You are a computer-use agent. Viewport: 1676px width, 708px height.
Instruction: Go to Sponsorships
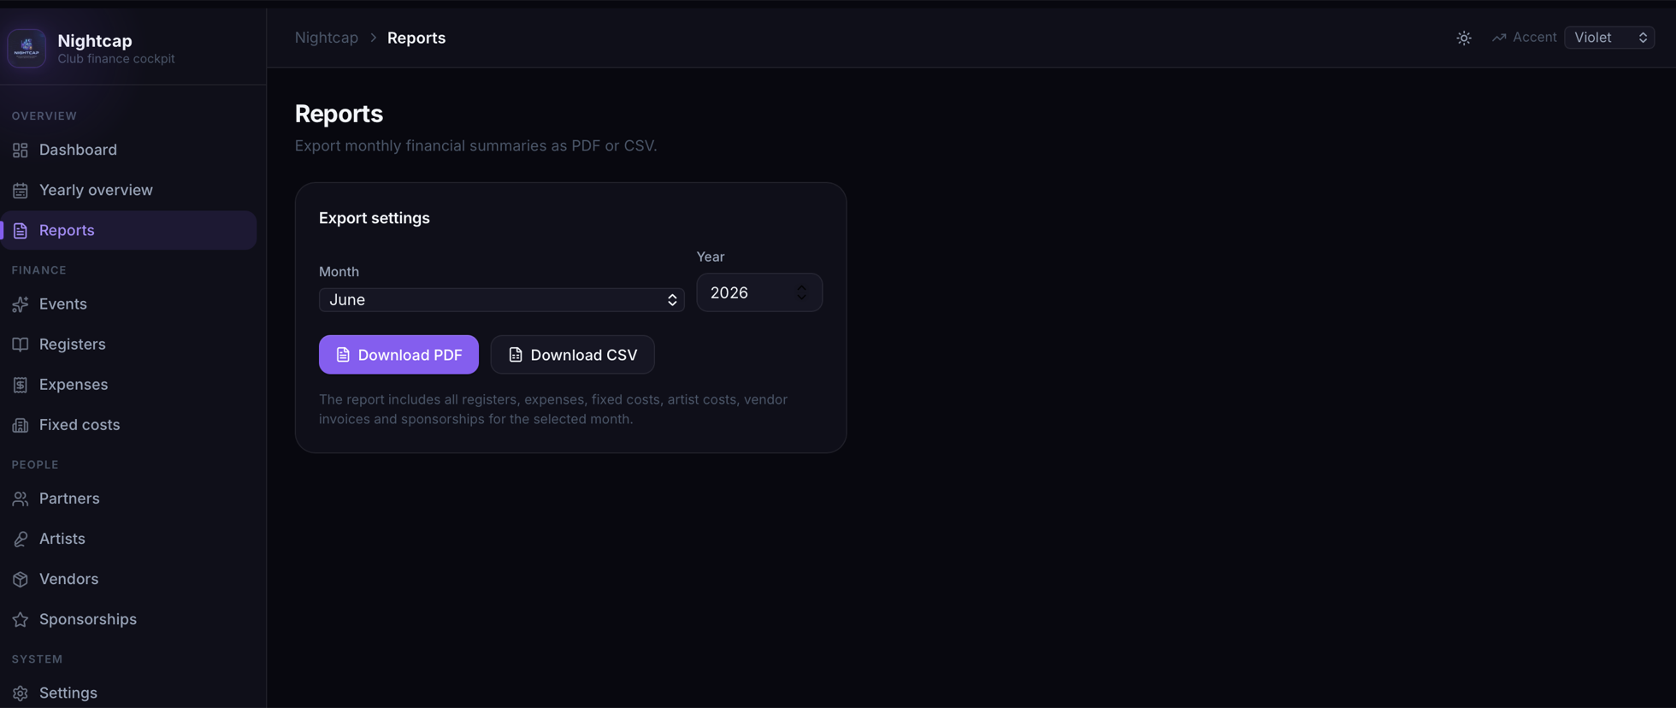tap(128, 618)
